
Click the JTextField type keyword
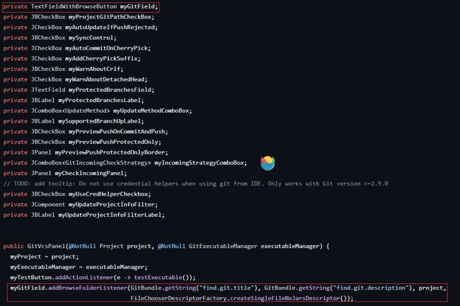click(48, 90)
